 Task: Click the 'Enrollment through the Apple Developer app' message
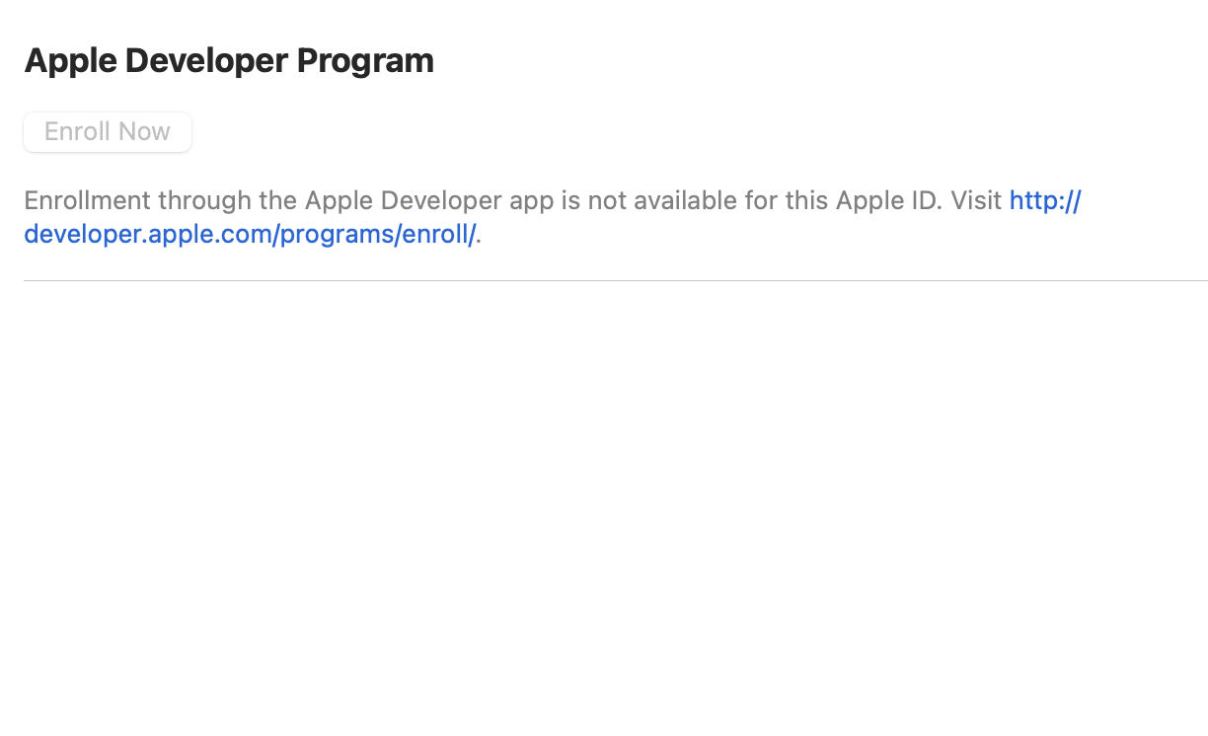point(553,217)
